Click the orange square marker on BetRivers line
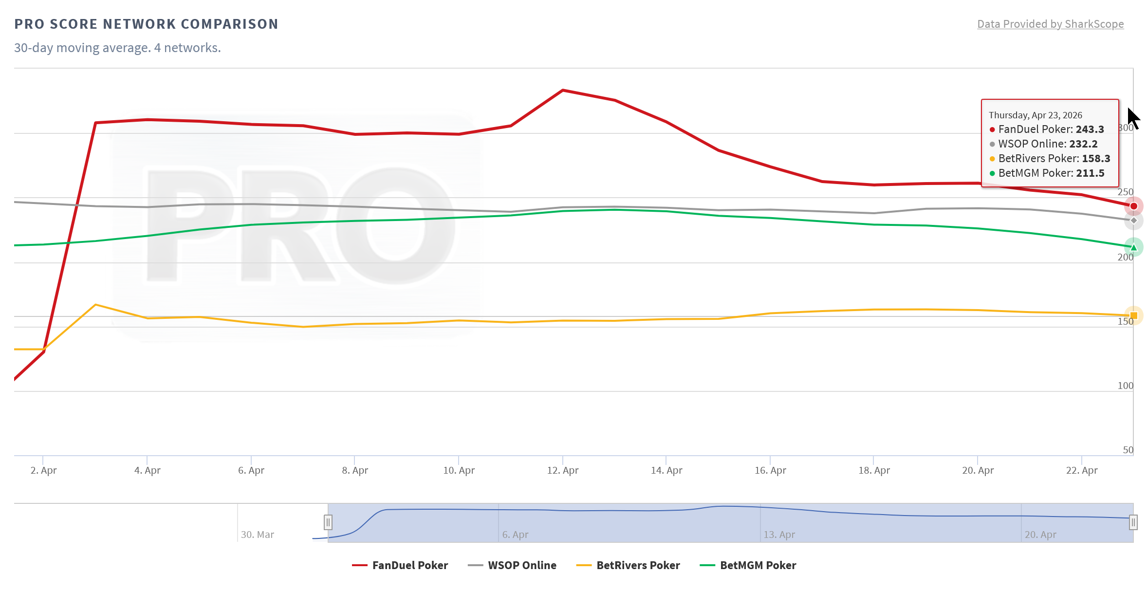 click(1133, 315)
